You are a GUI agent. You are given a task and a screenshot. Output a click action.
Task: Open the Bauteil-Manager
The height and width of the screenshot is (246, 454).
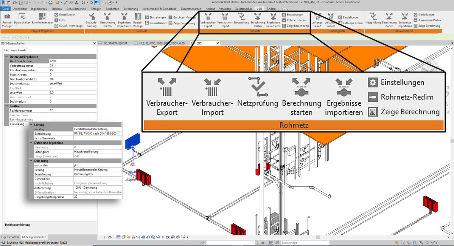click(138, 20)
